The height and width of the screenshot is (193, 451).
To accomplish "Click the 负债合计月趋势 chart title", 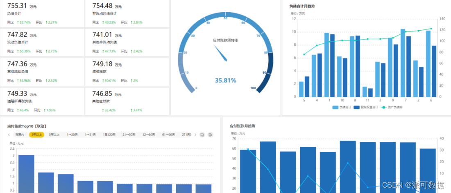I will [302, 6].
